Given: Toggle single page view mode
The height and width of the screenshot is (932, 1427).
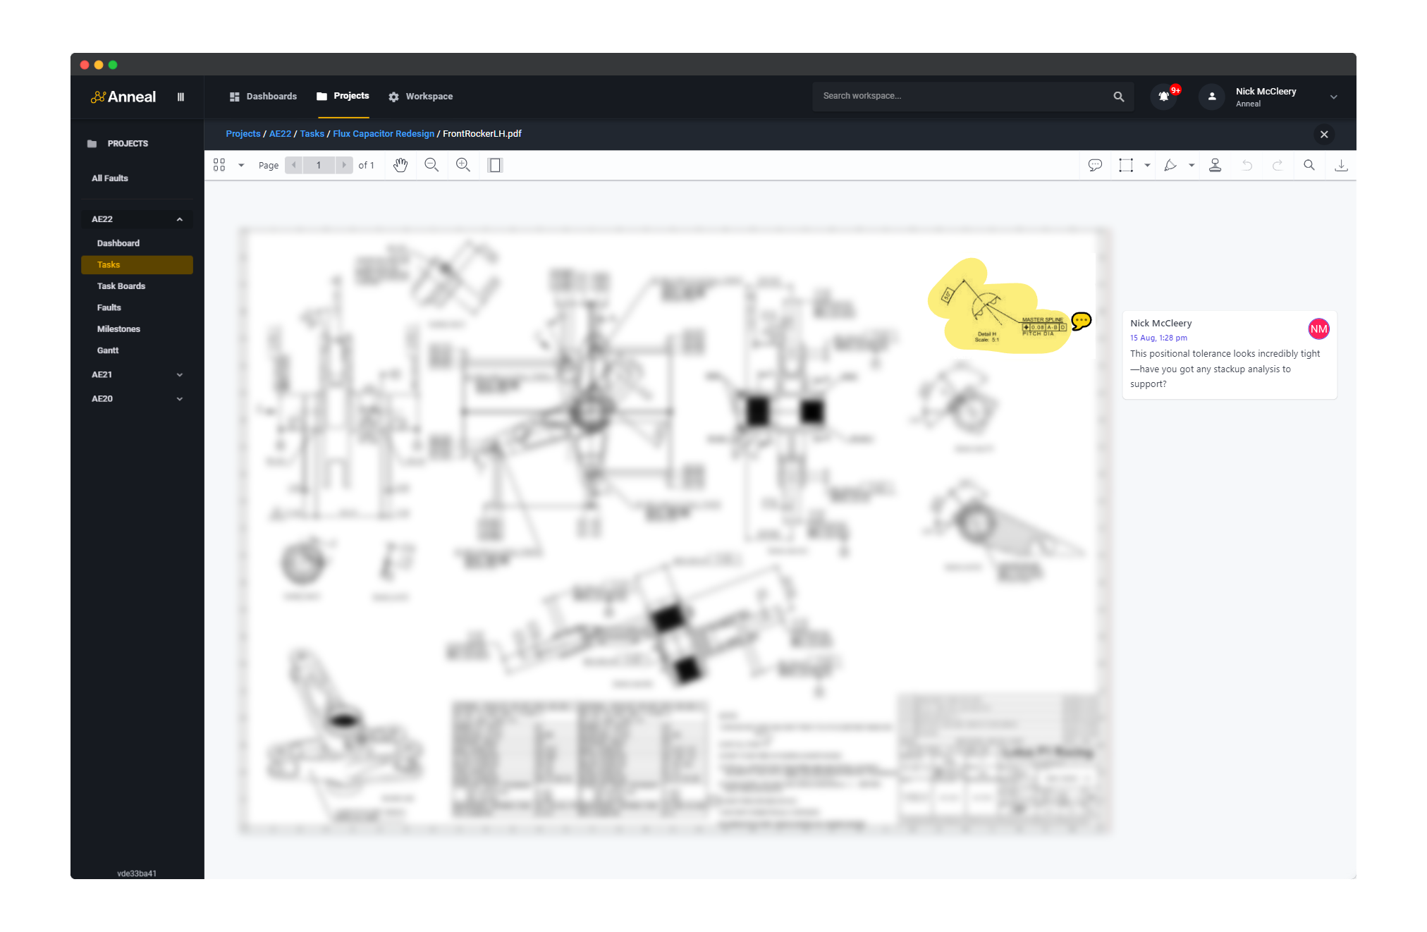Looking at the screenshot, I should coord(495,165).
